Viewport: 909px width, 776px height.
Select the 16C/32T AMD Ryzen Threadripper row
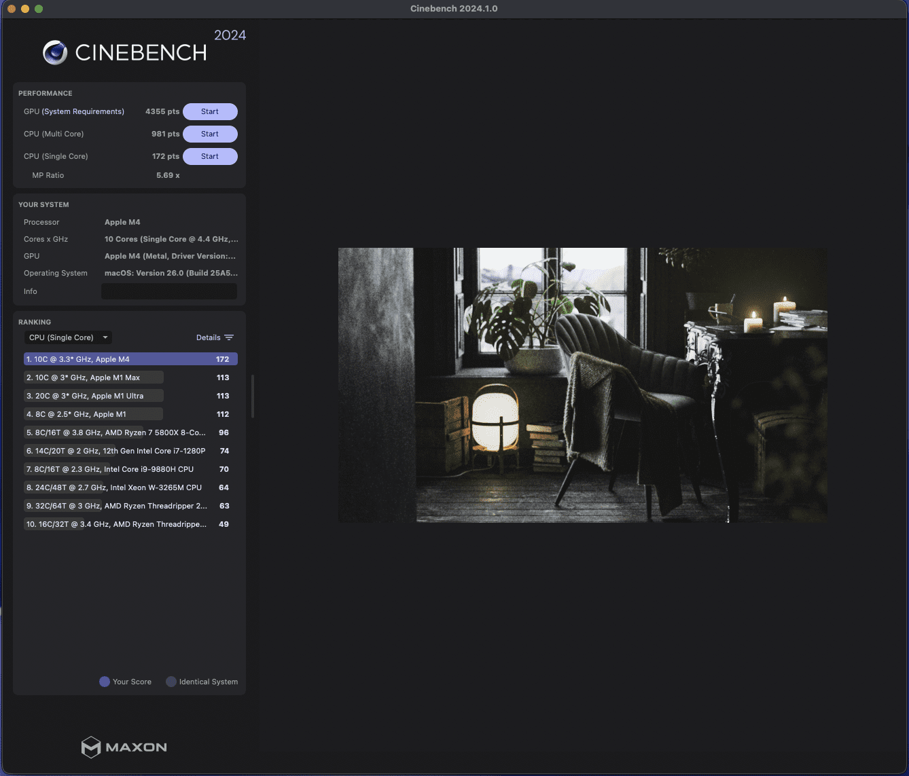[130, 524]
